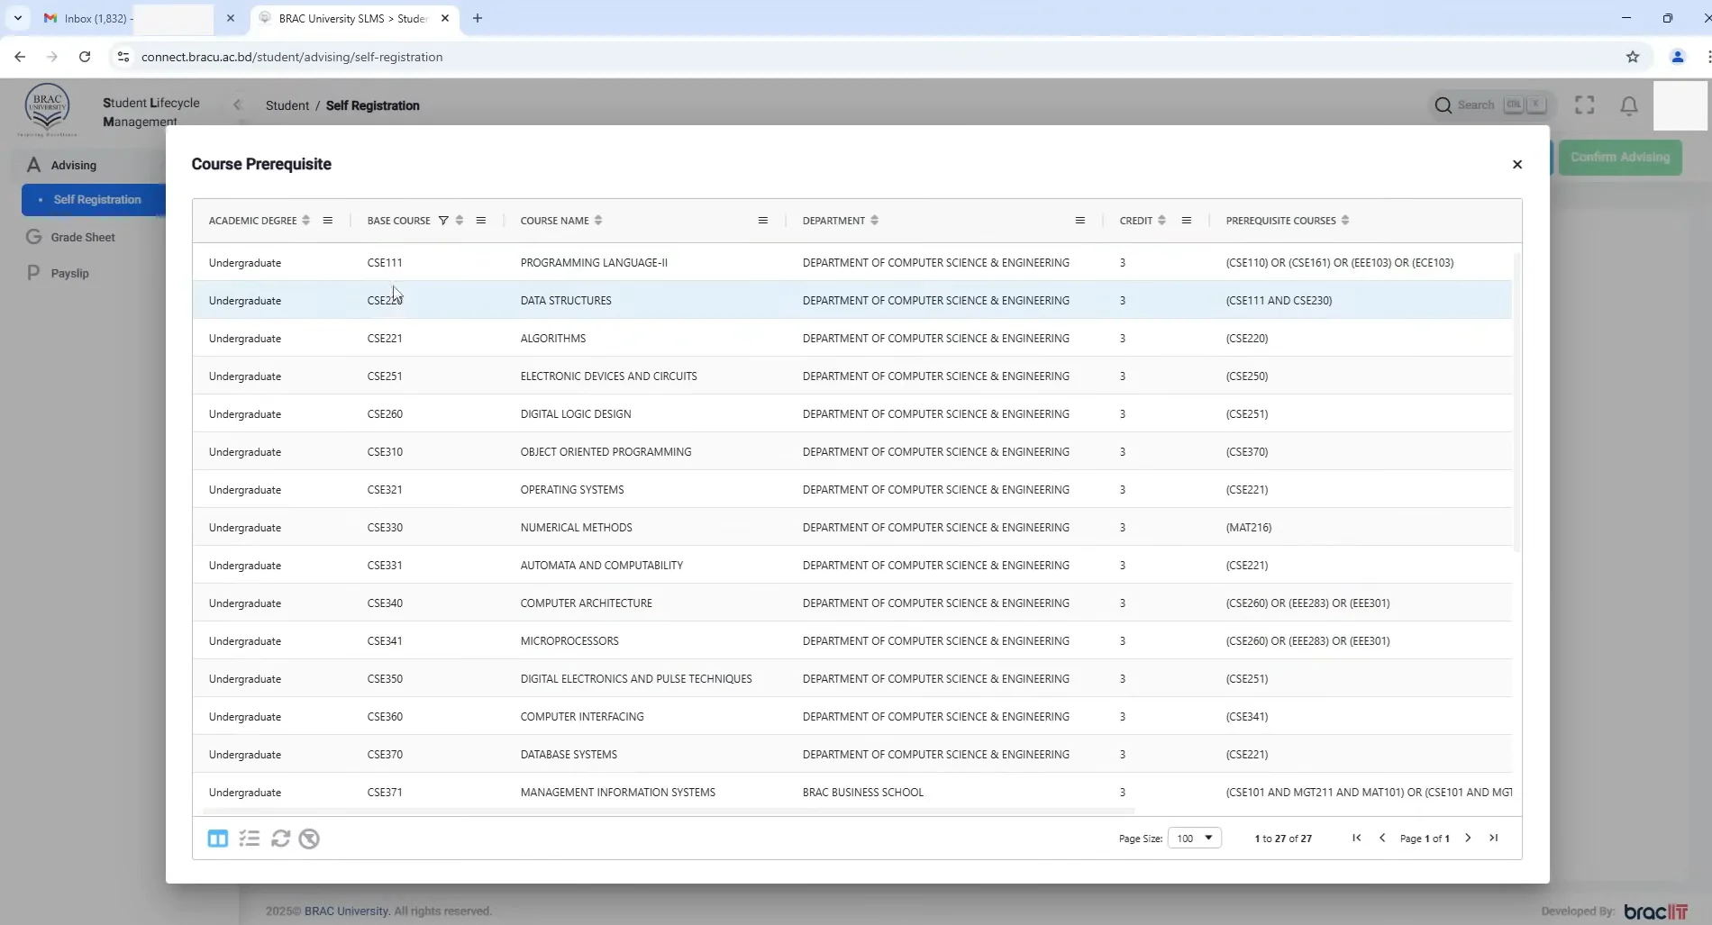Open the Department column menu
Image resolution: width=1712 pixels, height=925 pixels.
coord(1079,221)
